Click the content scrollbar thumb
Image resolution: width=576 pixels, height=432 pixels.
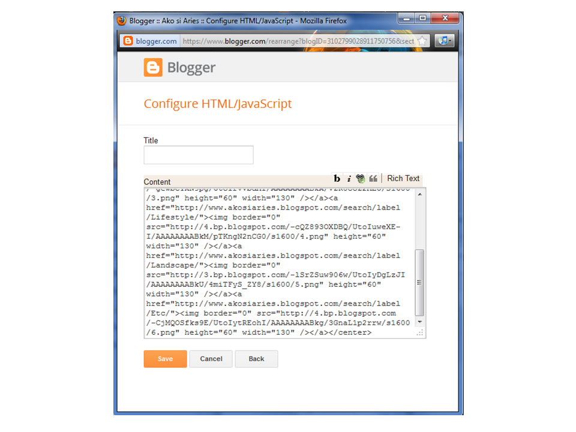click(x=419, y=283)
